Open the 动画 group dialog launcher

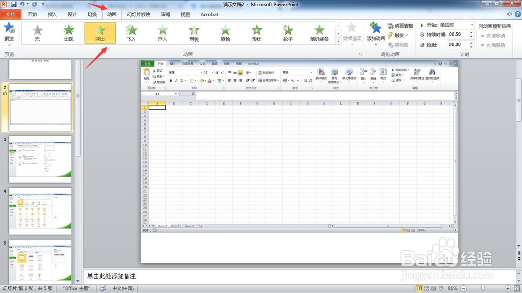[x=361, y=54]
